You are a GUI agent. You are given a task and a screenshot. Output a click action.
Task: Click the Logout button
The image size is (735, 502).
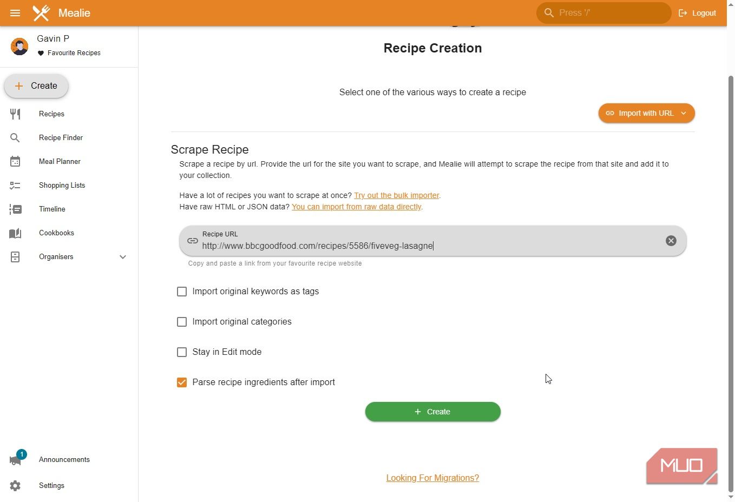[697, 13]
